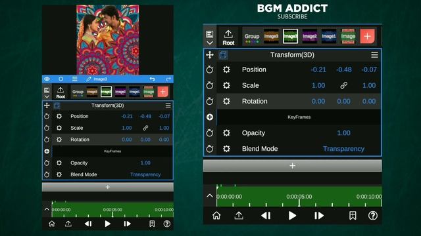The width and height of the screenshot is (421, 236).
Task: Enable Position keyframe stopwatch in right panel
Action: (x=210, y=69)
